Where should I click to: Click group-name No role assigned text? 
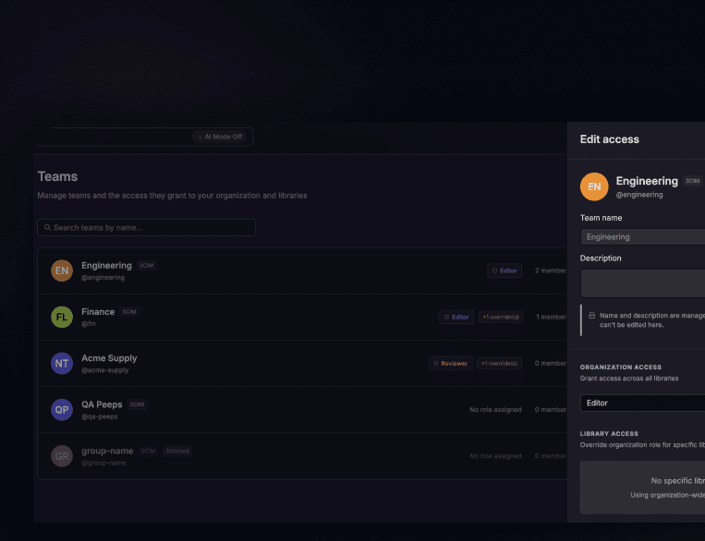(x=495, y=456)
